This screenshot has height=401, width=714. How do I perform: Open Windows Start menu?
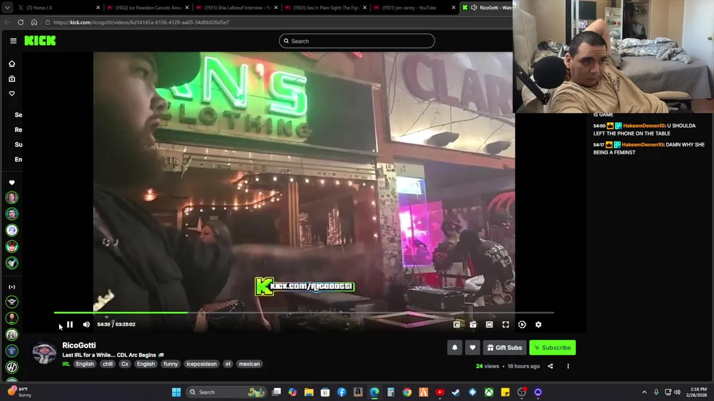pyautogui.click(x=176, y=392)
